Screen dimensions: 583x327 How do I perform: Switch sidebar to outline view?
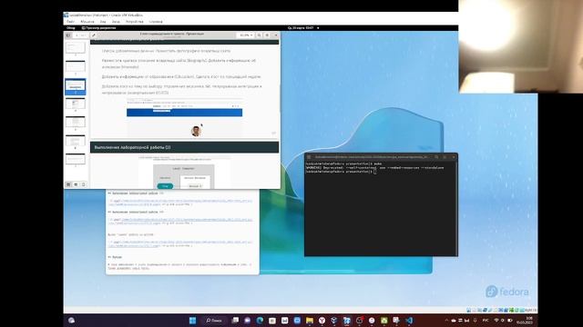[76, 184]
